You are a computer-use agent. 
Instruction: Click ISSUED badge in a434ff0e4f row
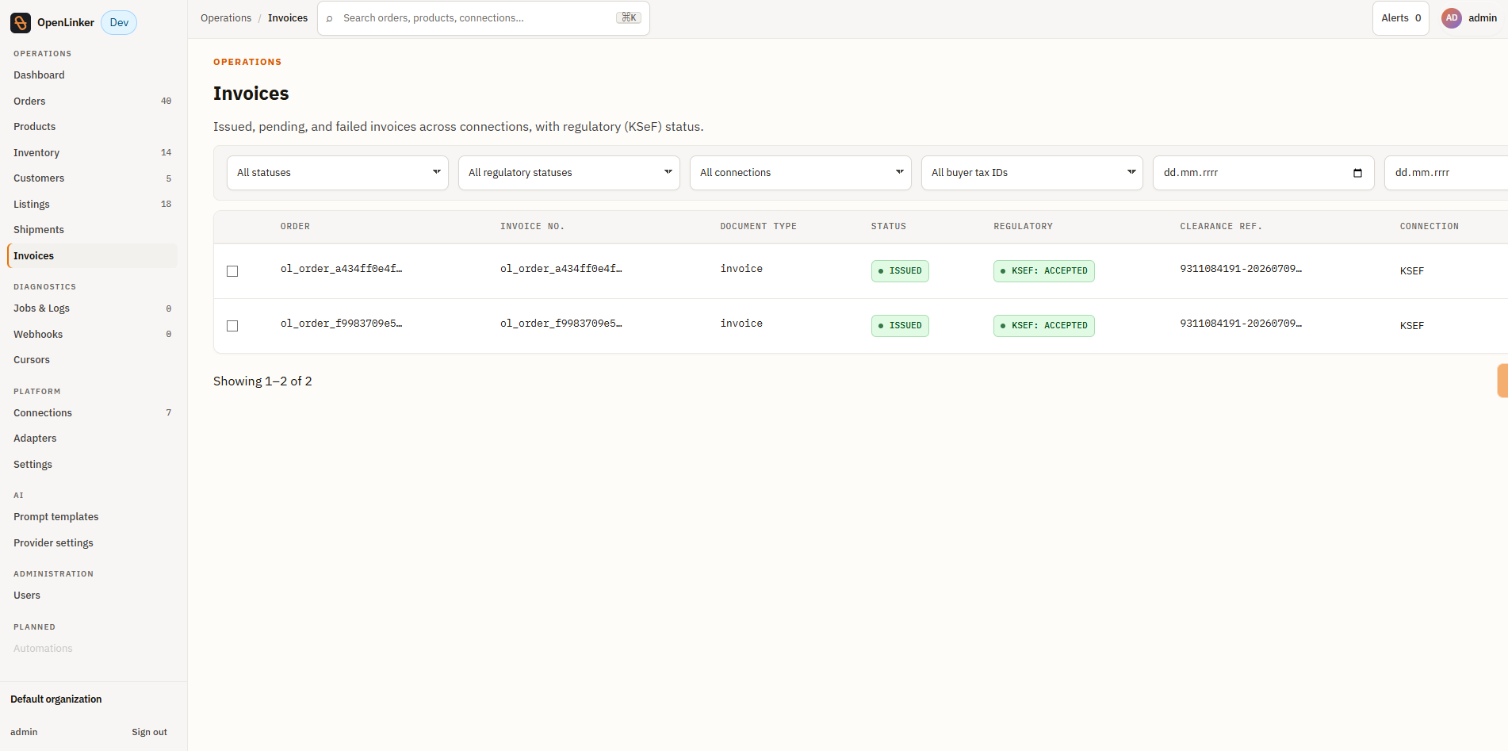point(900,271)
